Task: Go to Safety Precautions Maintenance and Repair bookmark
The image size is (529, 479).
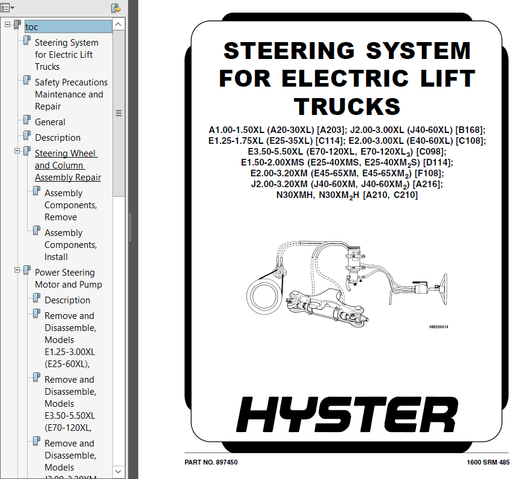Action: (71, 94)
